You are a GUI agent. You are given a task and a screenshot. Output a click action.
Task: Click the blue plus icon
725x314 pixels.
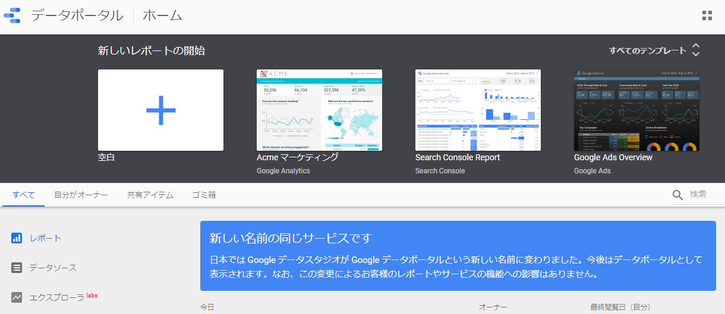click(x=160, y=110)
